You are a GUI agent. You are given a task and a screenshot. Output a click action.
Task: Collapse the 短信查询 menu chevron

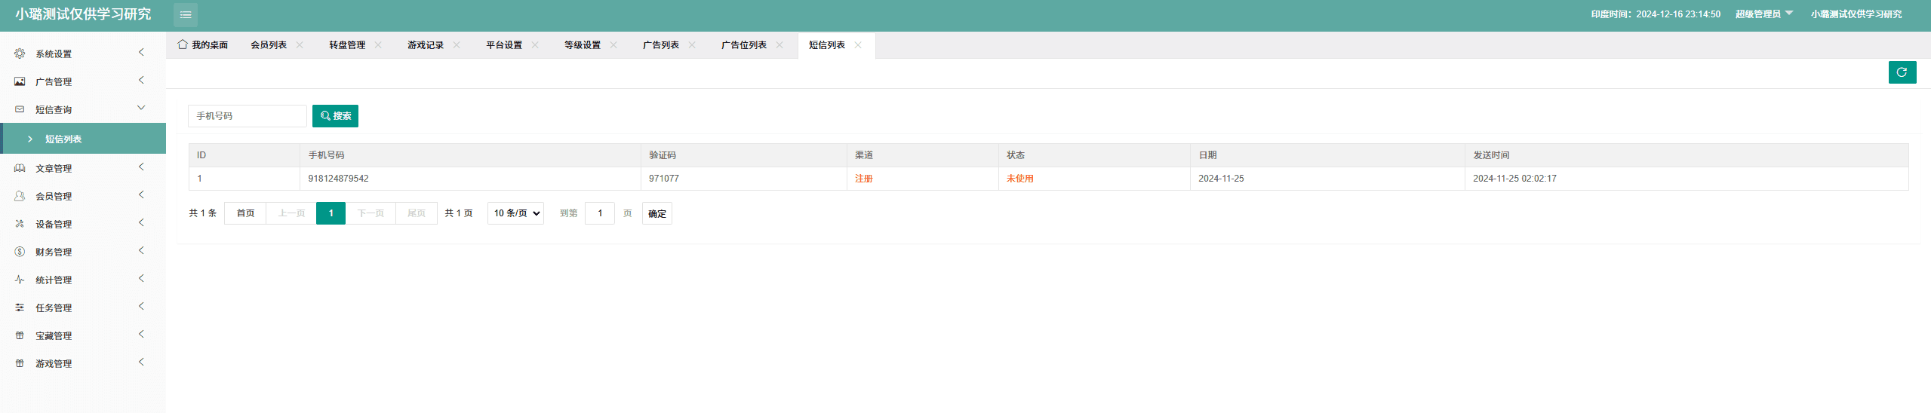tap(141, 108)
